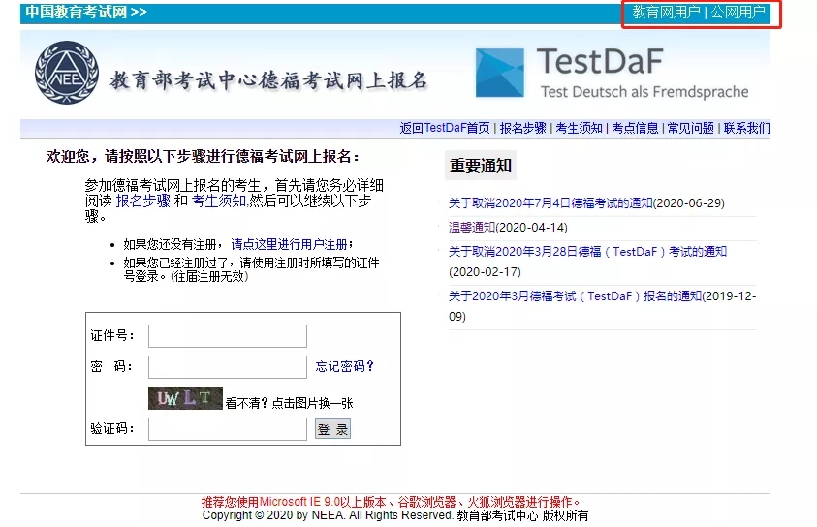Open the 中国教育考试网 >> link
Viewport: 817px width, 527px height.
(86, 12)
